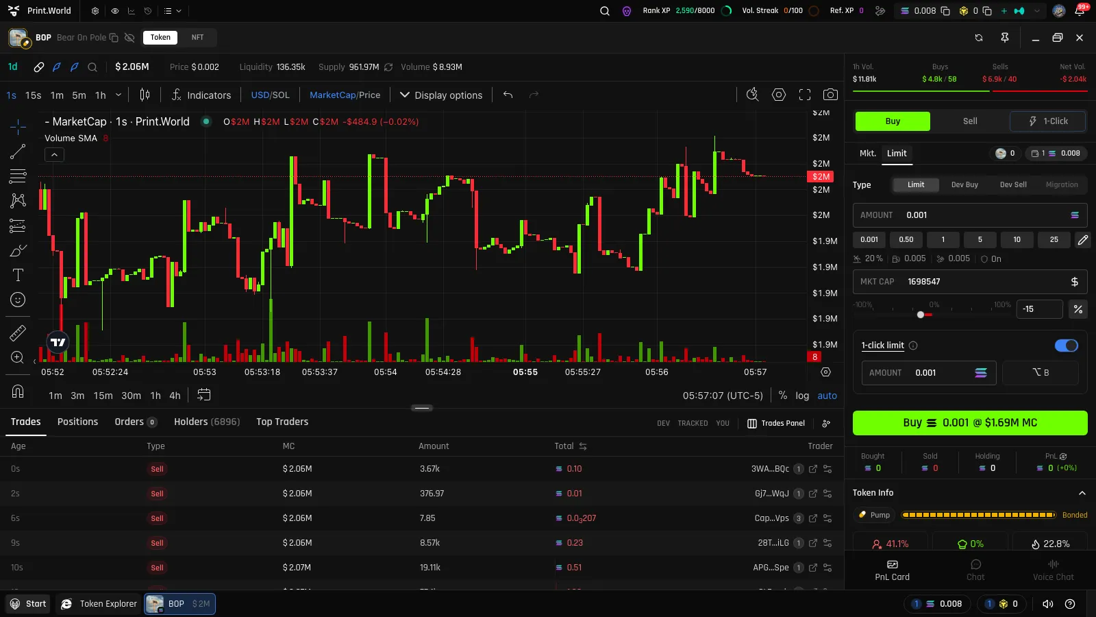This screenshot has width=1096, height=617.
Task: Open the candlestick chart style selector
Action: (145, 95)
